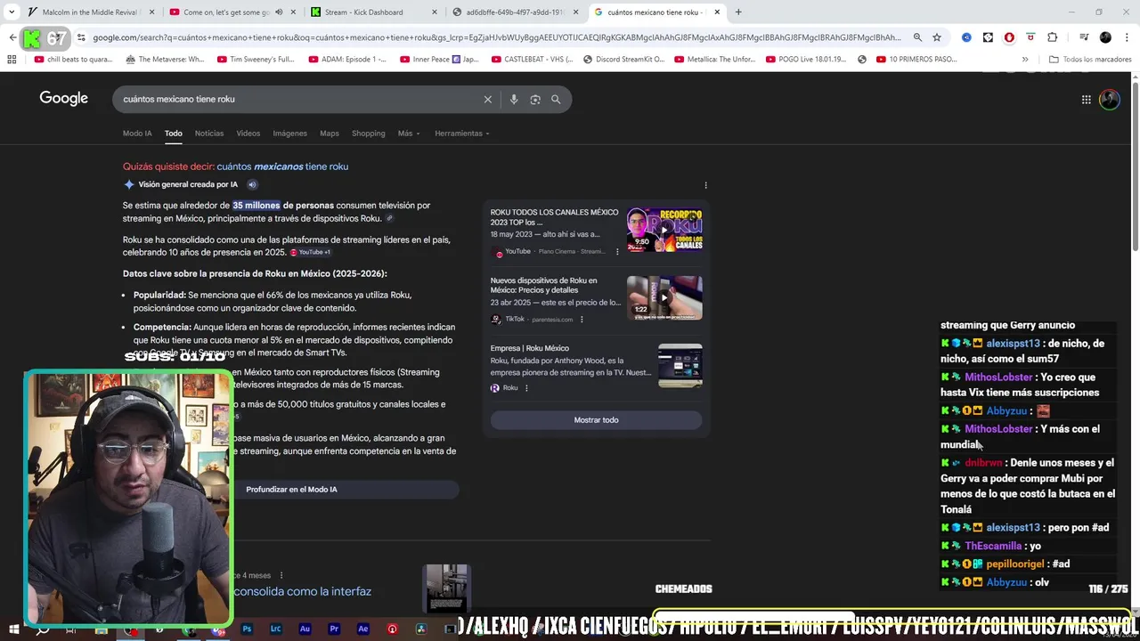Select the Noticias search tab
Viewport: 1140px width, 641px height.
tap(209, 134)
